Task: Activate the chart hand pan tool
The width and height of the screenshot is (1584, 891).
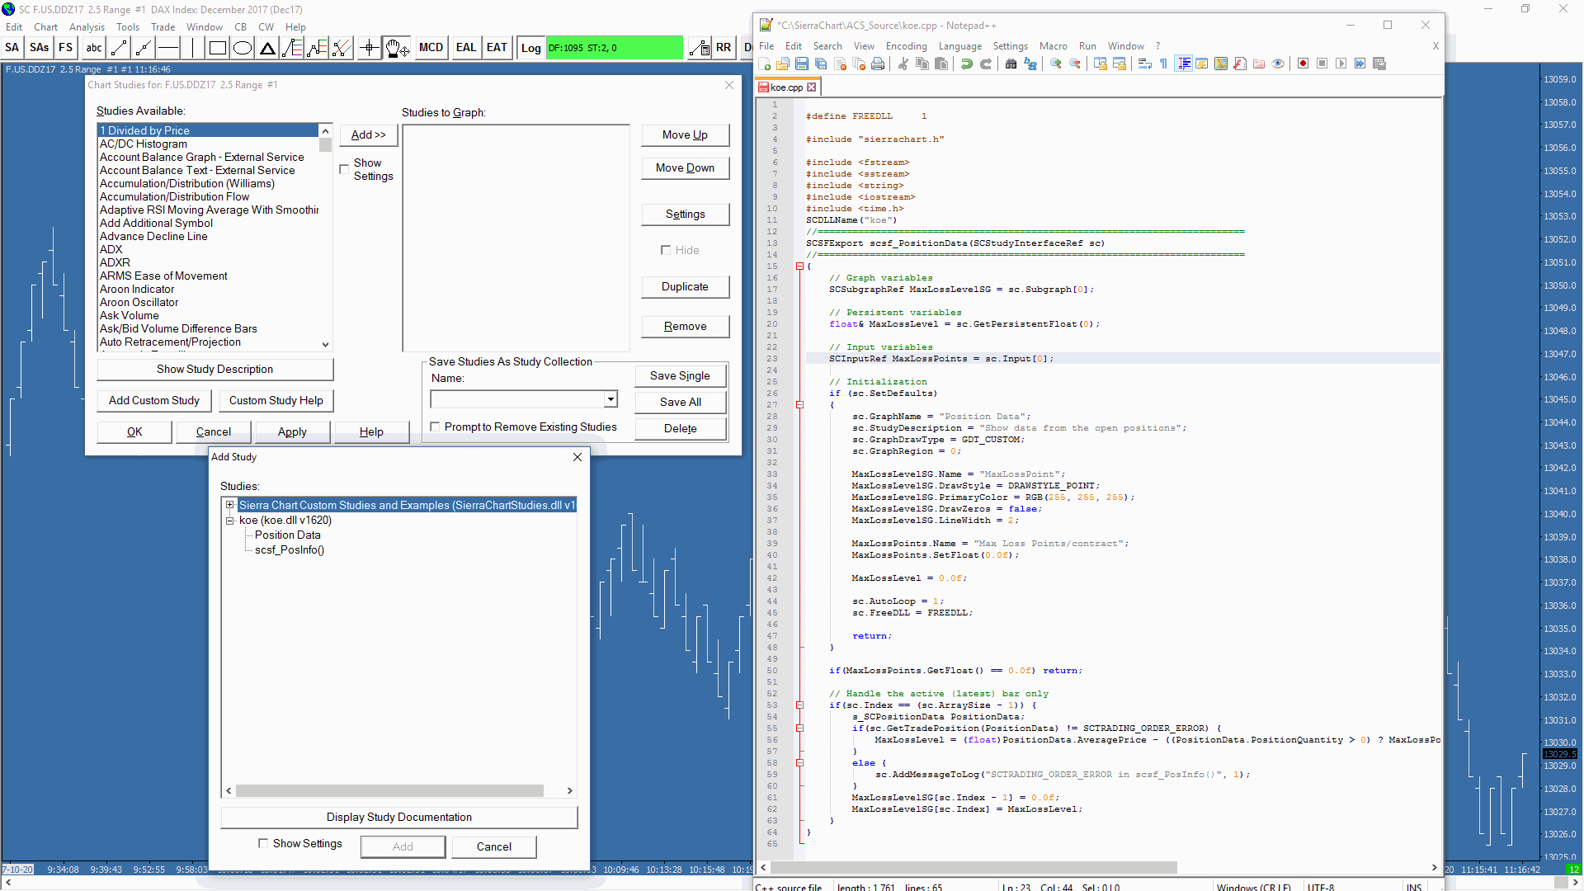Action: (396, 48)
